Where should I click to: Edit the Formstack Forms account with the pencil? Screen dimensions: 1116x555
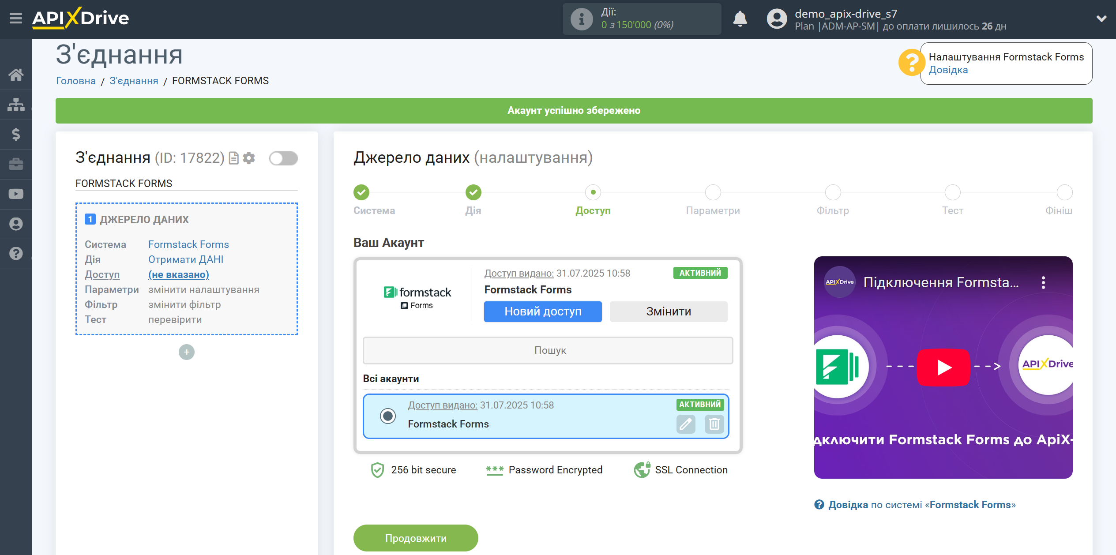click(x=686, y=424)
